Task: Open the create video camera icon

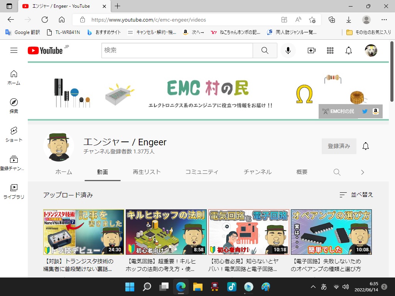Action: coord(312,50)
